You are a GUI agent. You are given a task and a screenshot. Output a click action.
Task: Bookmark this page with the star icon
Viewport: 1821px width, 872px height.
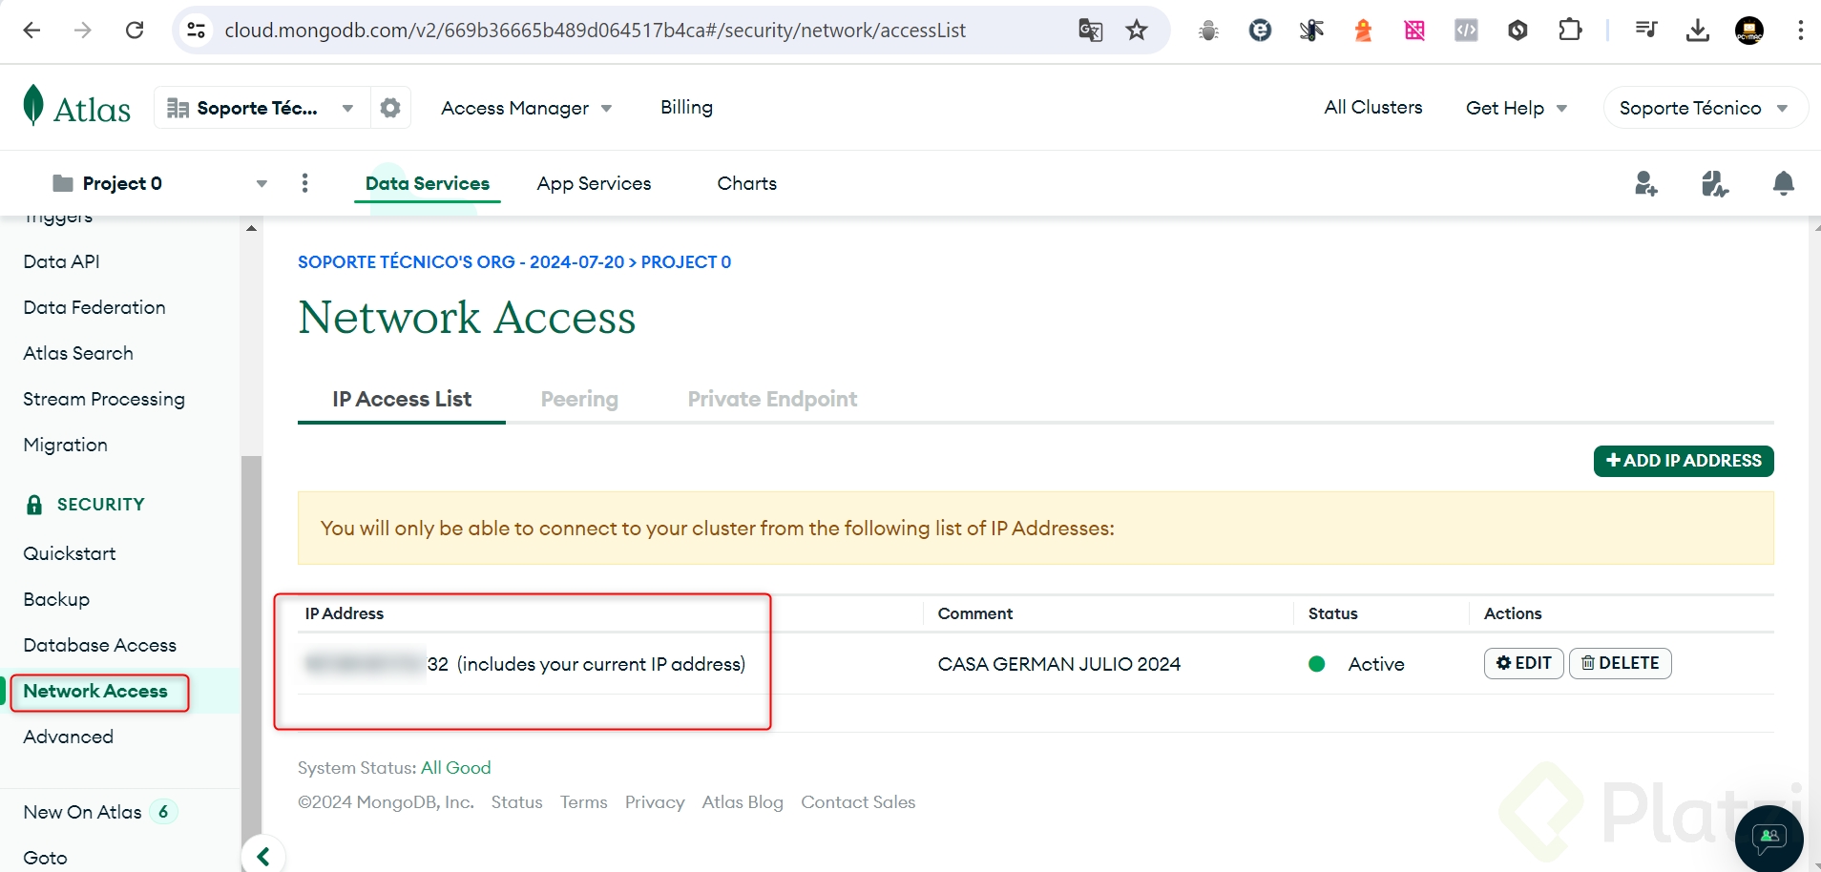[x=1136, y=31]
